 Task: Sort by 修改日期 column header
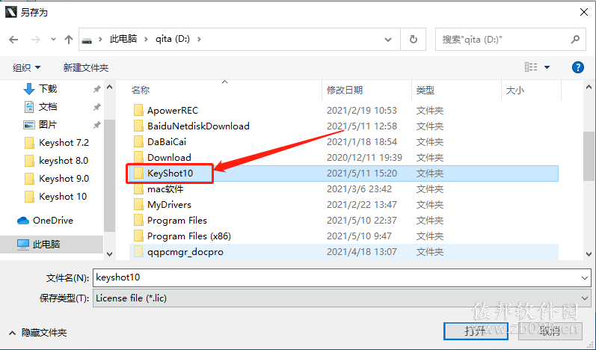[x=345, y=90]
